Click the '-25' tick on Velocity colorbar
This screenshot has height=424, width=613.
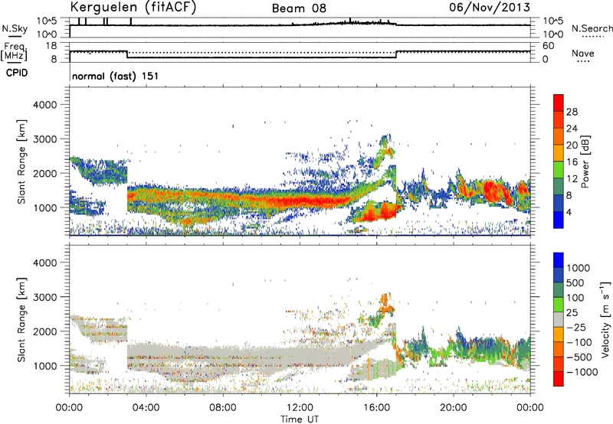[x=577, y=328]
